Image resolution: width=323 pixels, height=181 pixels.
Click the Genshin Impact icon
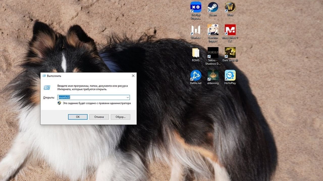[x=213, y=30]
